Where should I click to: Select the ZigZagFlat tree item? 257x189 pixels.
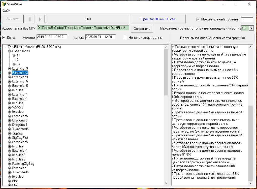pos(20,138)
